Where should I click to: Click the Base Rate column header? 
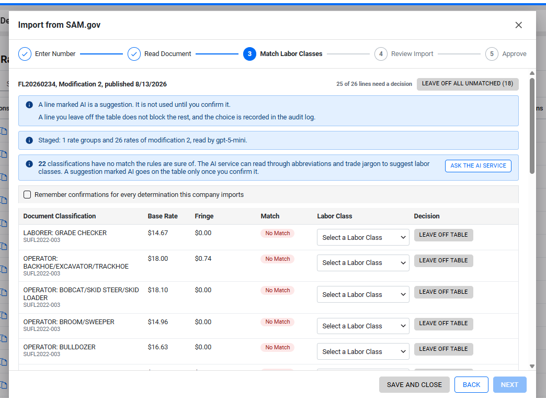point(163,216)
